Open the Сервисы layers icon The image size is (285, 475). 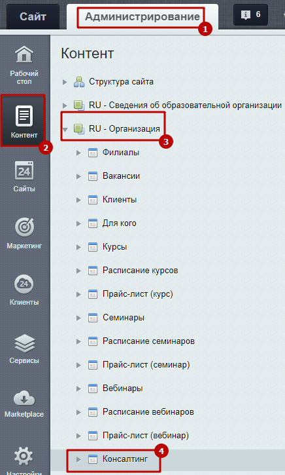click(x=24, y=343)
